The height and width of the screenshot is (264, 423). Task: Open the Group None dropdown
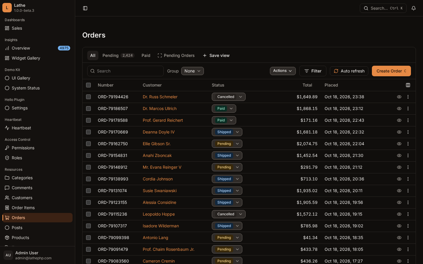192,71
